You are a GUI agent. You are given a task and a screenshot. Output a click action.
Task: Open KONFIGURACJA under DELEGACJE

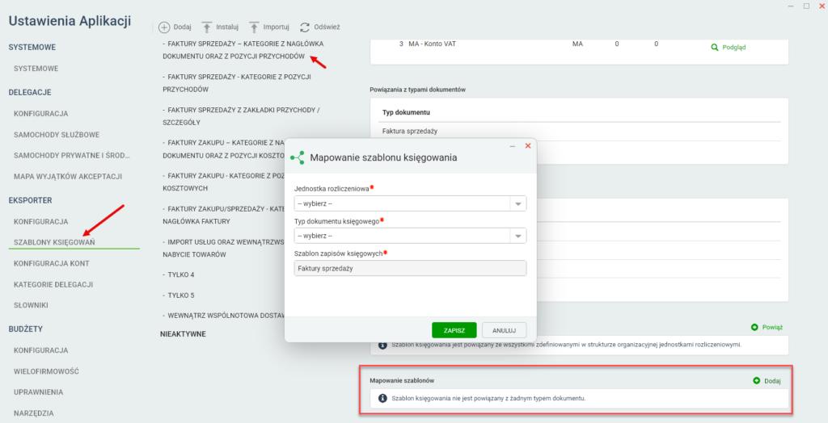point(40,113)
